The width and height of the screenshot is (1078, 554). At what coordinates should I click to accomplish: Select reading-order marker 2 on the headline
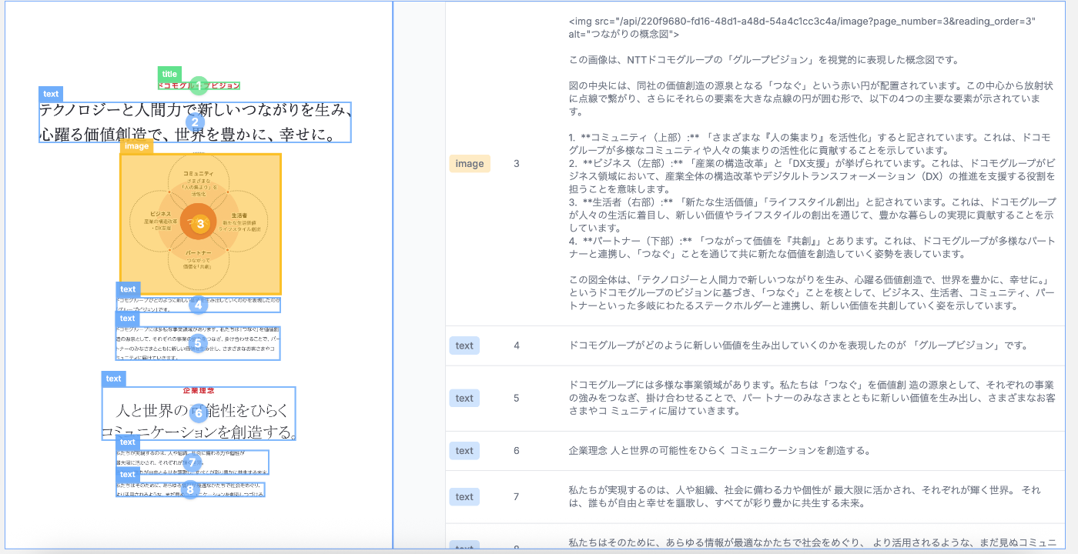[196, 122]
